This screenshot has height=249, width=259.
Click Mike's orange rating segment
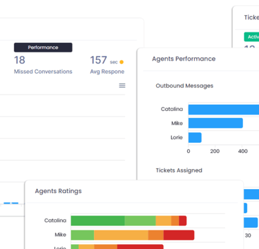point(156,235)
